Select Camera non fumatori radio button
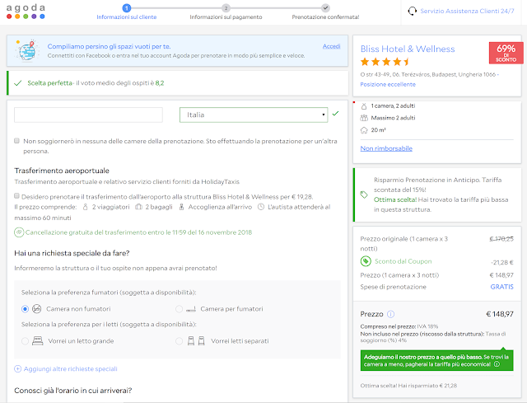Viewport: 527px width, 403px height. (25, 309)
